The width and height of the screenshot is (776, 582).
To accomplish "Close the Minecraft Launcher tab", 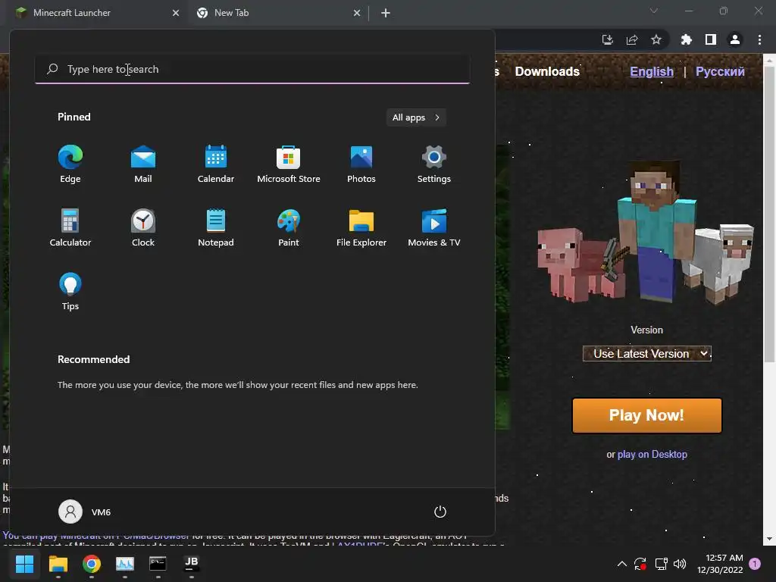I will coord(176,13).
